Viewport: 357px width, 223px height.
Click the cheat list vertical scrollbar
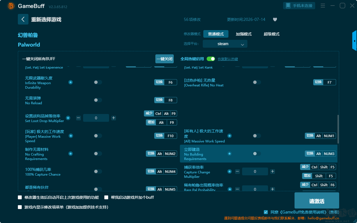tap(338, 129)
